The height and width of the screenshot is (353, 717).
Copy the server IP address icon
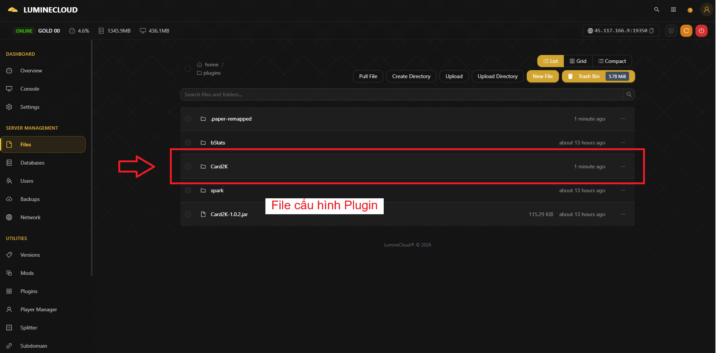click(651, 31)
